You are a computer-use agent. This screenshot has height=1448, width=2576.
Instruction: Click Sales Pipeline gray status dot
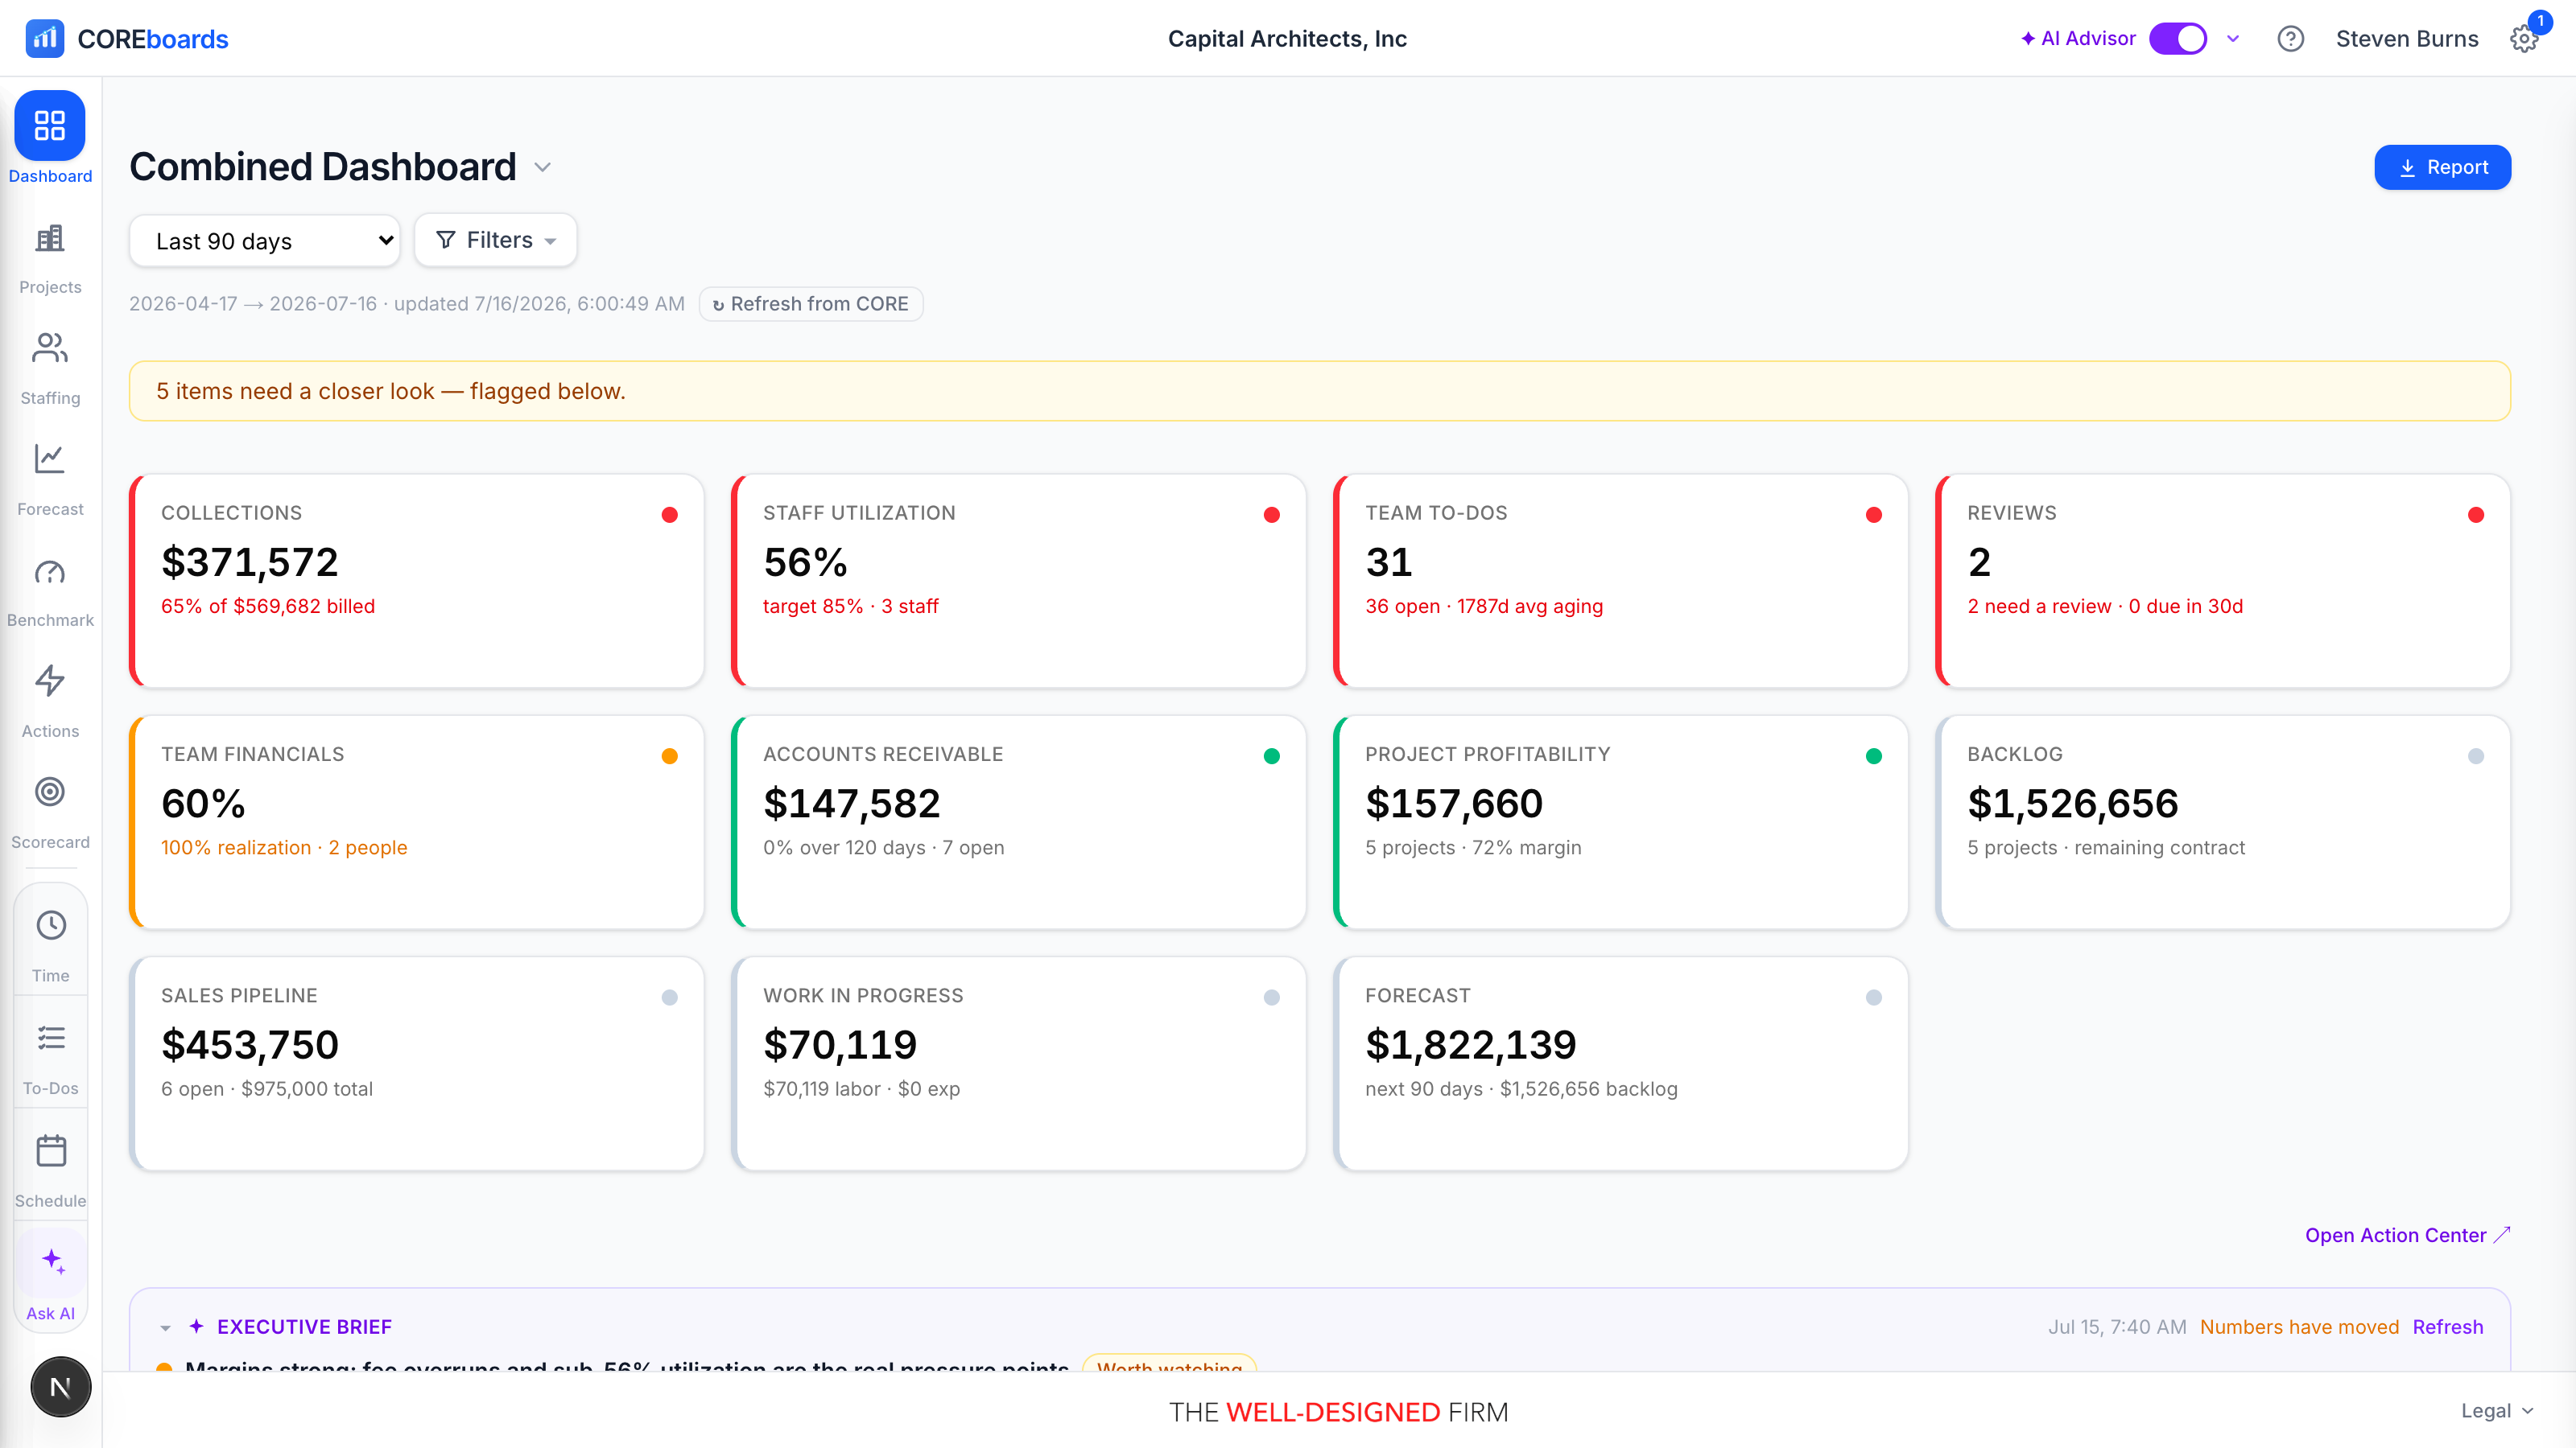click(x=670, y=998)
